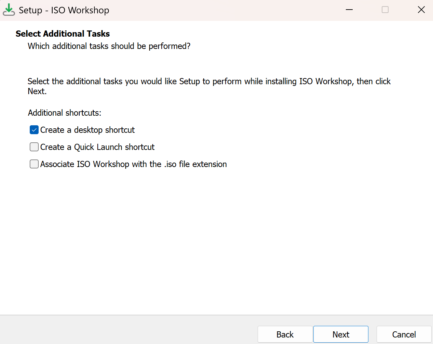Click the "Create a Quick Launch shortcut" label
This screenshot has width=433, height=344.
click(x=97, y=147)
